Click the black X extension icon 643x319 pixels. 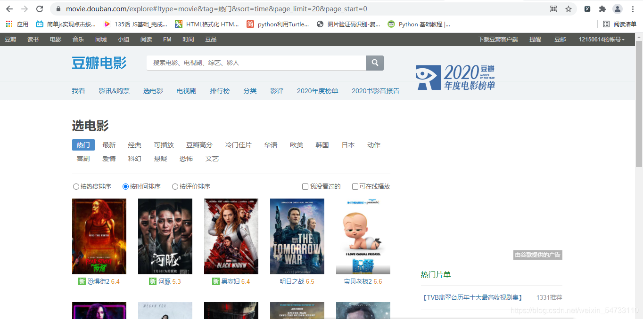[587, 9]
